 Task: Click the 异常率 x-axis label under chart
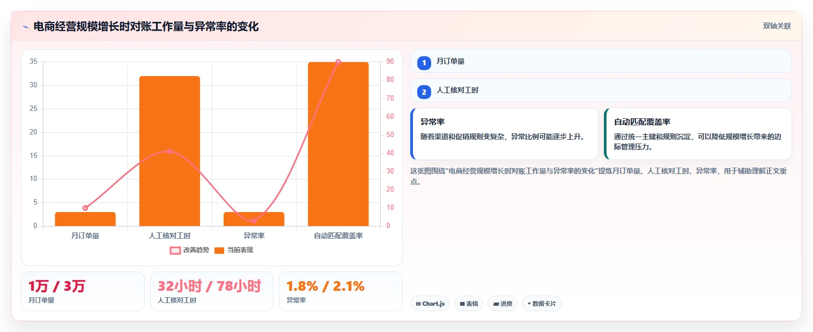coord(254,236)
